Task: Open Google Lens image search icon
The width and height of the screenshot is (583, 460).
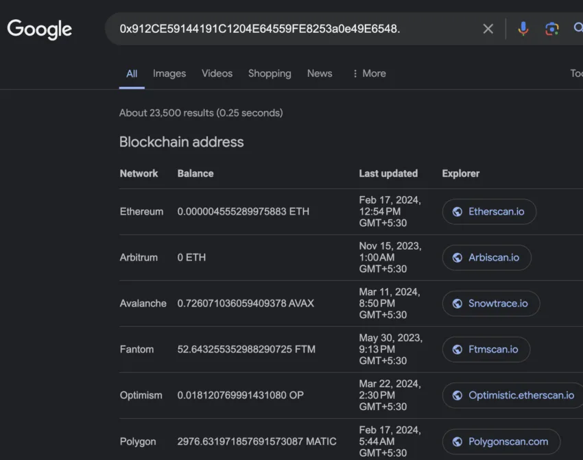Action: 551,29
